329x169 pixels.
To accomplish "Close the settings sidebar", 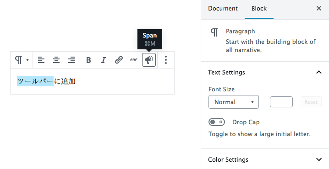I will click(319, 8).
